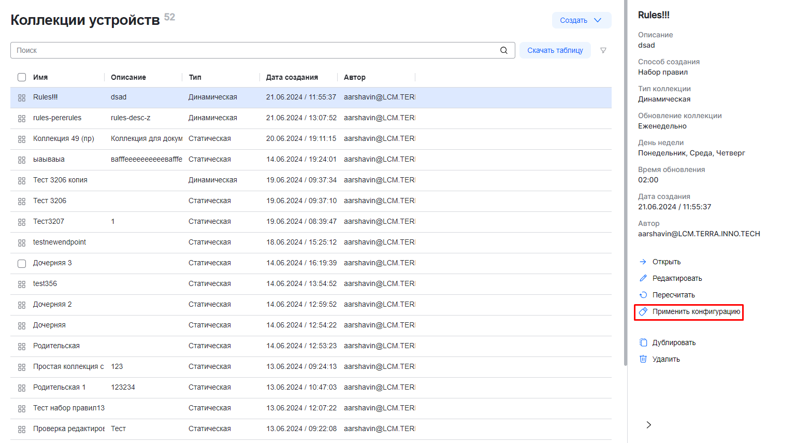Click the Скачать таблицу button
This screenshot has height=443, width=810.
(x=555, y=50)
